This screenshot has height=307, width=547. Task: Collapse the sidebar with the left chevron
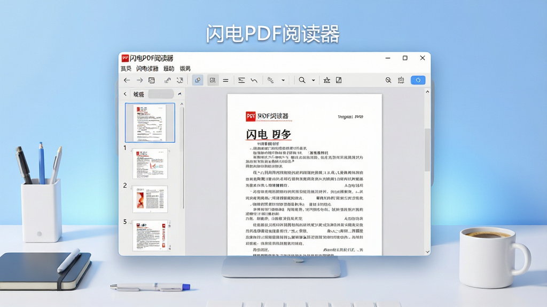[x=125, y=94]
